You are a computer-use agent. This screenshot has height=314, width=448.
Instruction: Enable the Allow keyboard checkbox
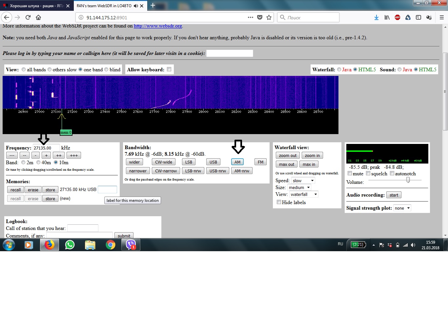[169, 69]
